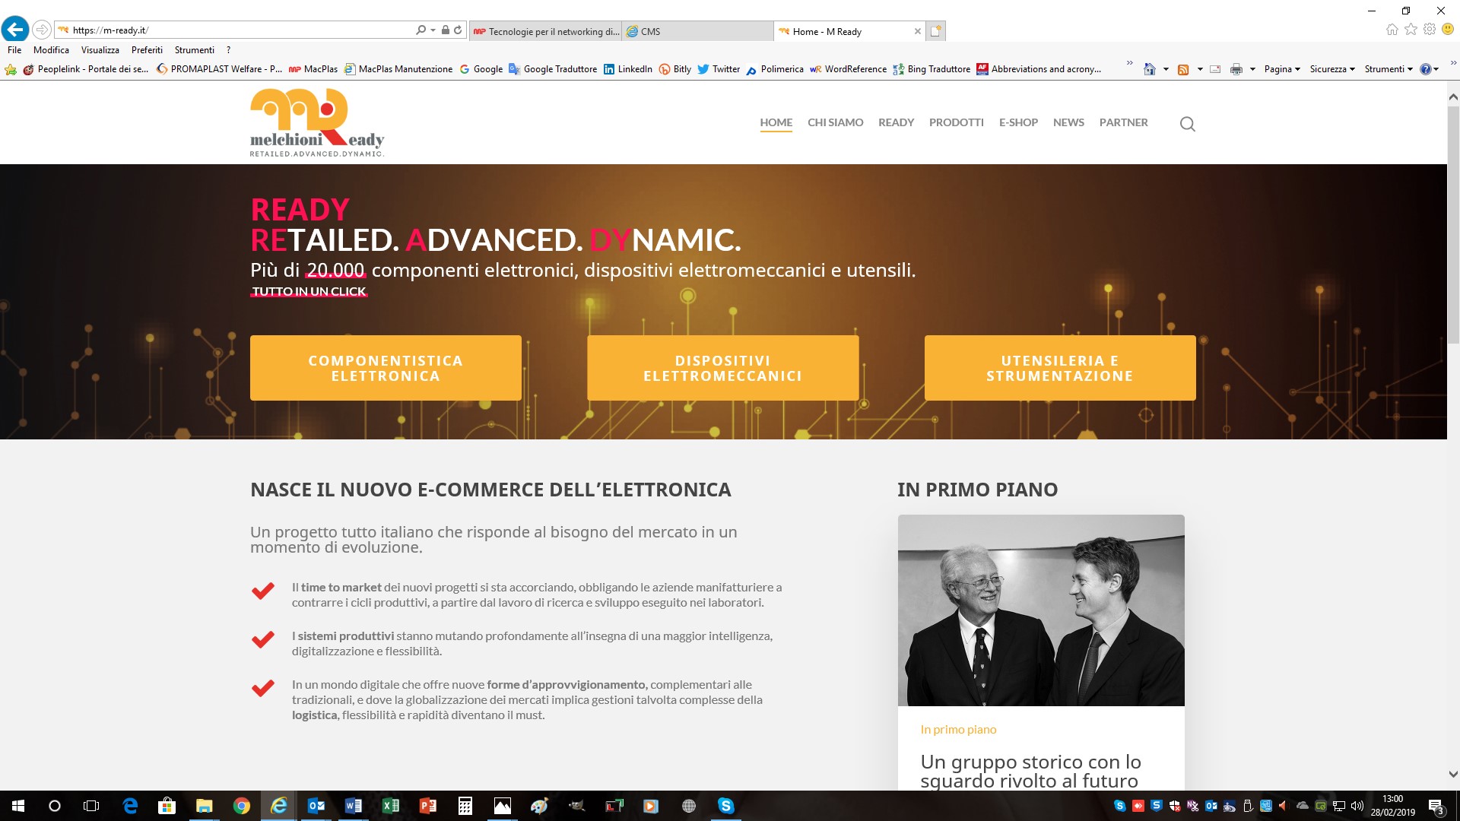Expand the address bar dropdown arrow
This screenshot has height=821, width=1460.
coord(433,30)
